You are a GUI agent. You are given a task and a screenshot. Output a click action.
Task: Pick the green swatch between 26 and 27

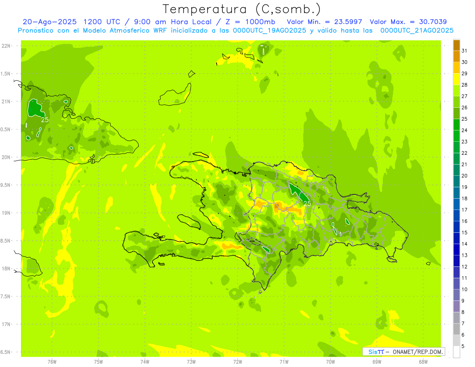tap(456, 102)
